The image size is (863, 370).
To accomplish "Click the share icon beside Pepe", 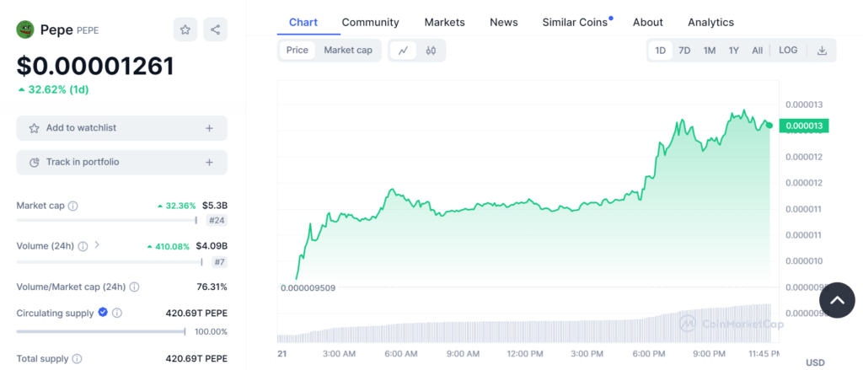I will point(215,29).
